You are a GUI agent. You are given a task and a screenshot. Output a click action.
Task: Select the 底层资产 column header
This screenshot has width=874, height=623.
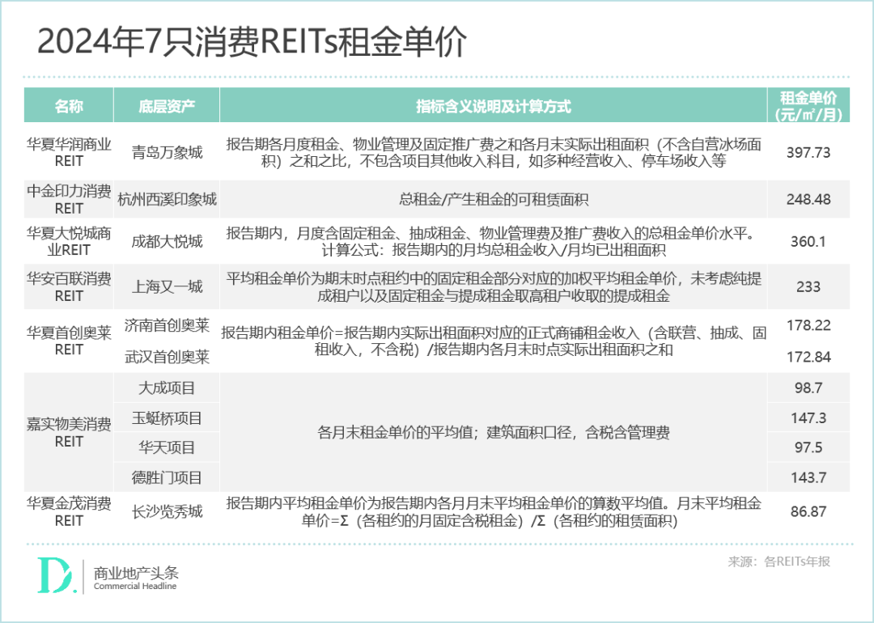168,105
